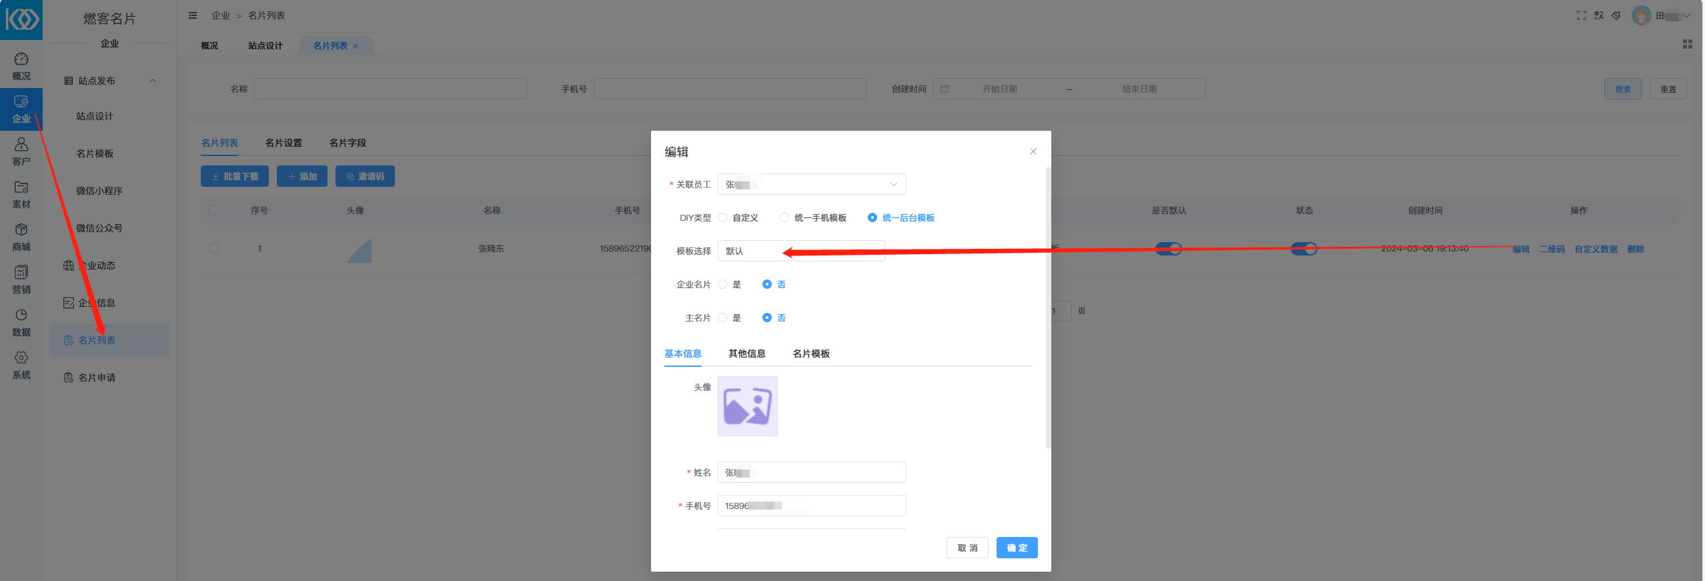Choose 统一手机模板 radio option
The height and width of the screenshot is (581, 1705).
[x=784, y=217]
